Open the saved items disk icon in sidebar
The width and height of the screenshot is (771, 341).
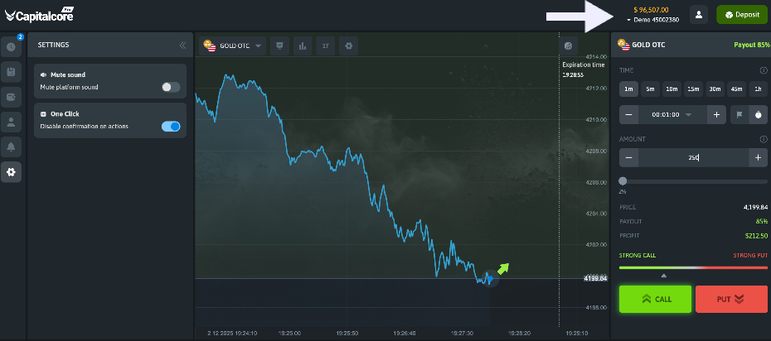click(x=11, y=72)
